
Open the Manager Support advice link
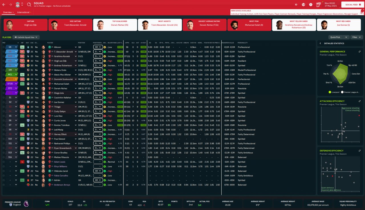click(x=351, y=14)
